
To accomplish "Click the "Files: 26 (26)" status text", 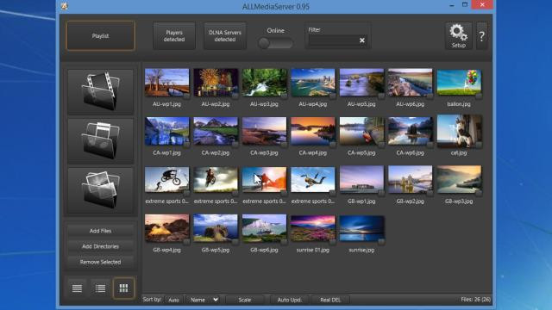I will click(x=475, y=300).
